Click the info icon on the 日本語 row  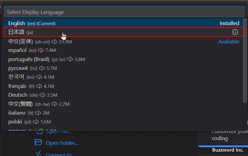pos(235,32)
